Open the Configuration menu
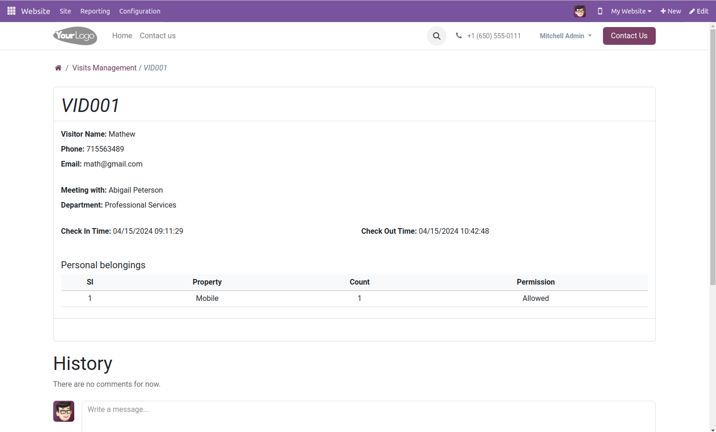716x432 pixels. (140, 11)
